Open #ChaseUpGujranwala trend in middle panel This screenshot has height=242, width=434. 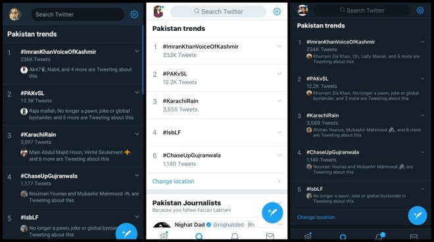pyautogui.click(x=192, y=155)
